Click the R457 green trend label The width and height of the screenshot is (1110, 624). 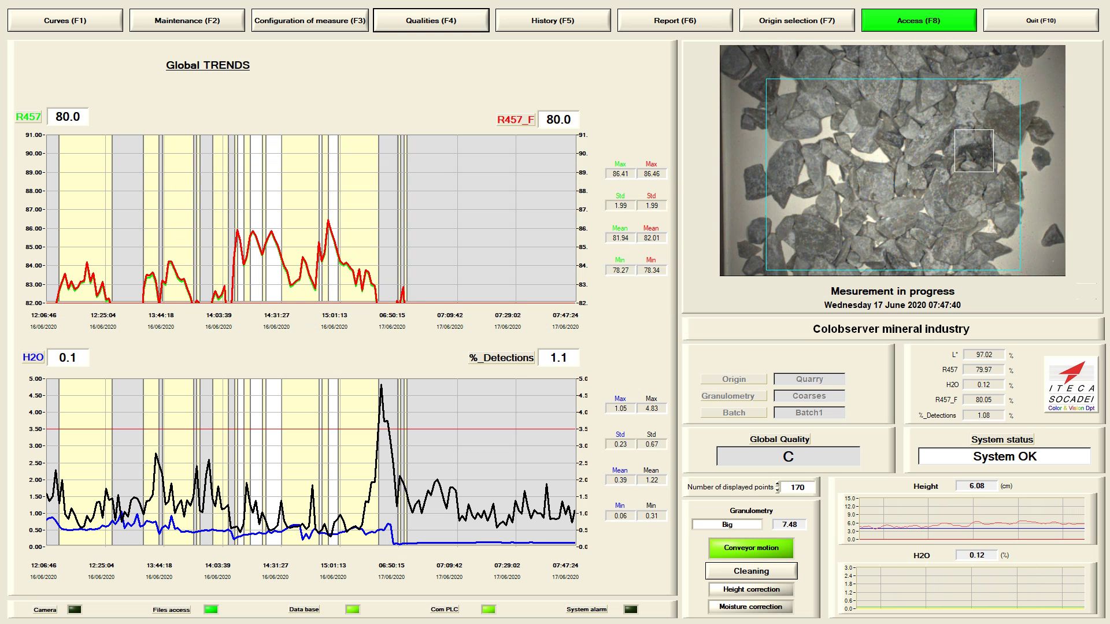tap(28, 117)
